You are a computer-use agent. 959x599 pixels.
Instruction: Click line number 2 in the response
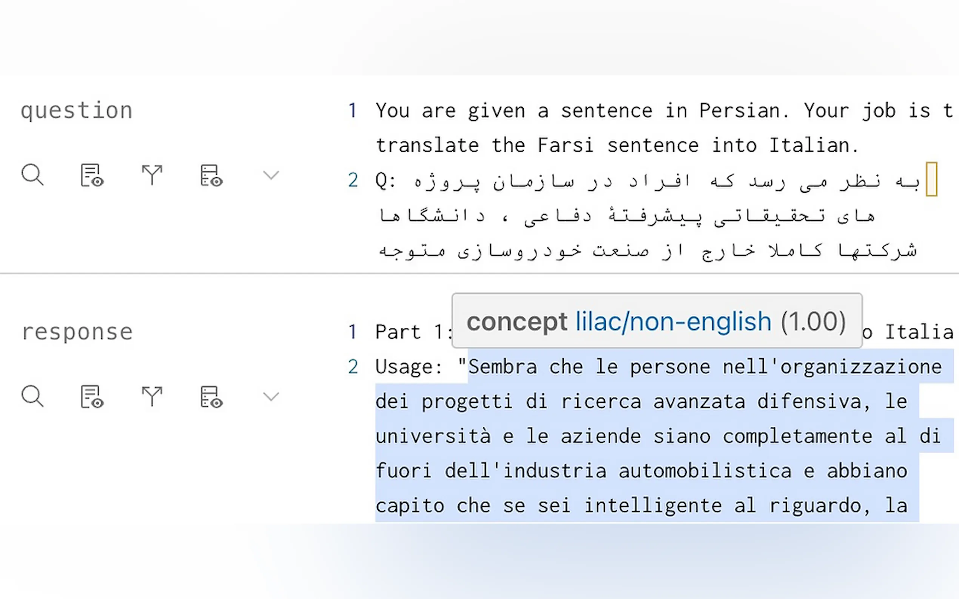point(353,367)
